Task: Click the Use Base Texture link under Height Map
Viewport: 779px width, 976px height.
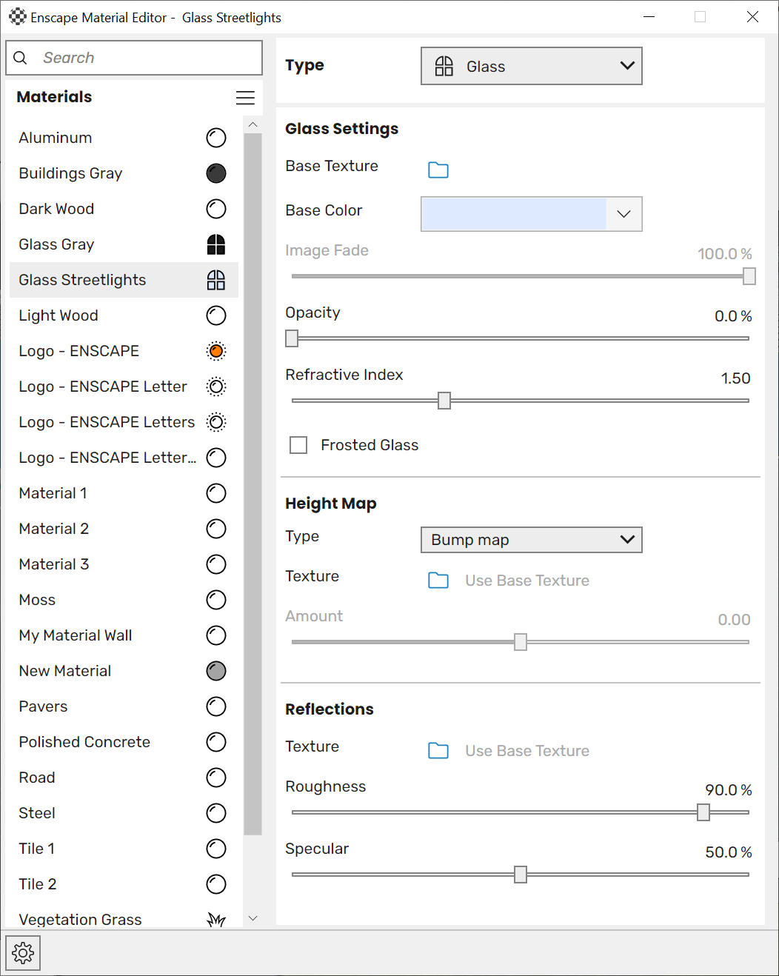Action: point(527,581)
